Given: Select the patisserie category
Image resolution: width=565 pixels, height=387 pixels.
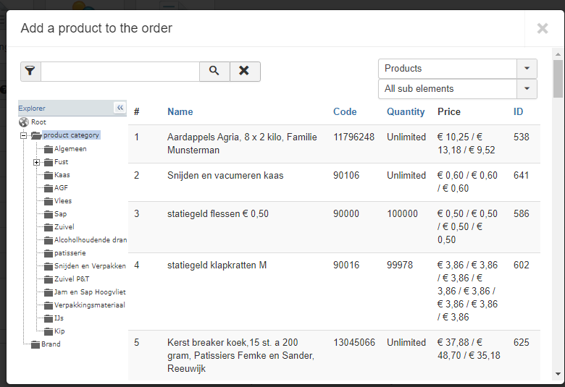Looking at the screenshot, I should coord(70,253).
